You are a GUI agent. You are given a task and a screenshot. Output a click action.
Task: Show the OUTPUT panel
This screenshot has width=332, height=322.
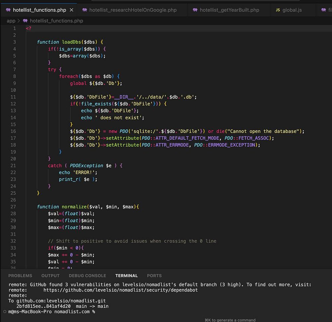click(x=50, y=276)
